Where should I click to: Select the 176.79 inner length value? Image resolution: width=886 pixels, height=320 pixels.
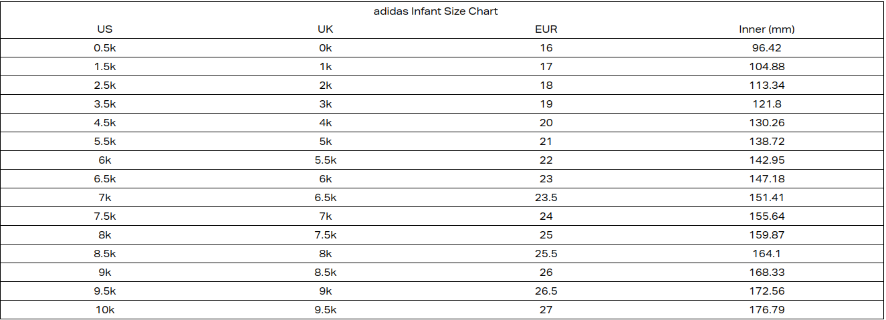(x=767, y=310)
